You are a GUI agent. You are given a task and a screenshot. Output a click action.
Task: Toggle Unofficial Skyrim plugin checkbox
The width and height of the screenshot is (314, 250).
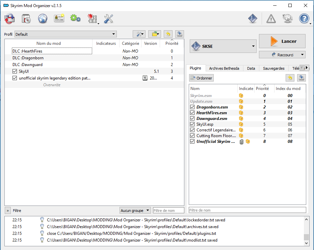point(192,142)
